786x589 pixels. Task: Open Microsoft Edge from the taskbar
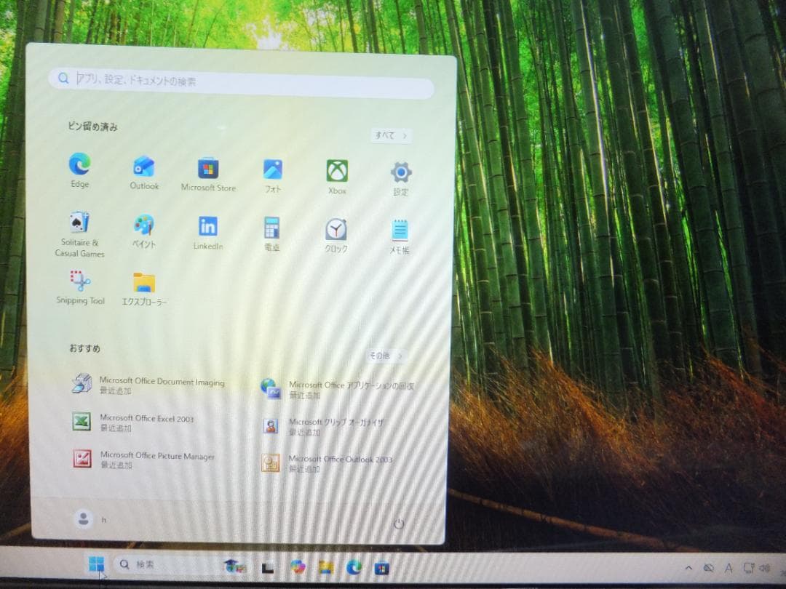pyautogui.click(x=354, y=566)
